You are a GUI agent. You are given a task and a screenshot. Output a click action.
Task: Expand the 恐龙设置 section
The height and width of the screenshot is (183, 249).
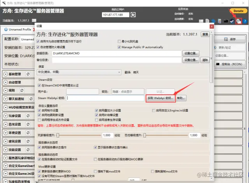coord(6,124)
